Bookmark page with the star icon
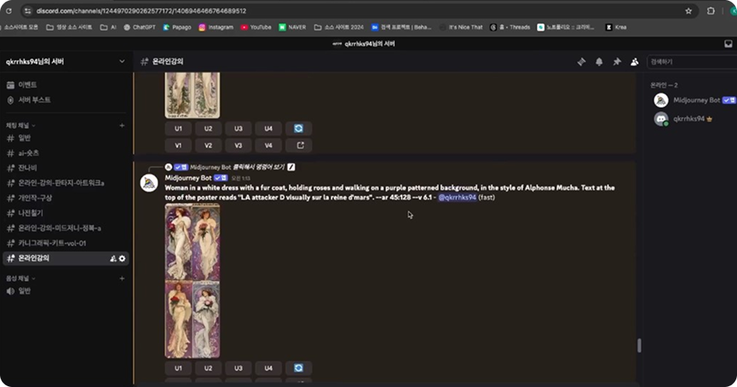Image resolution: width=737 pixels, height=387 pixels. click(x=688, y=11)
